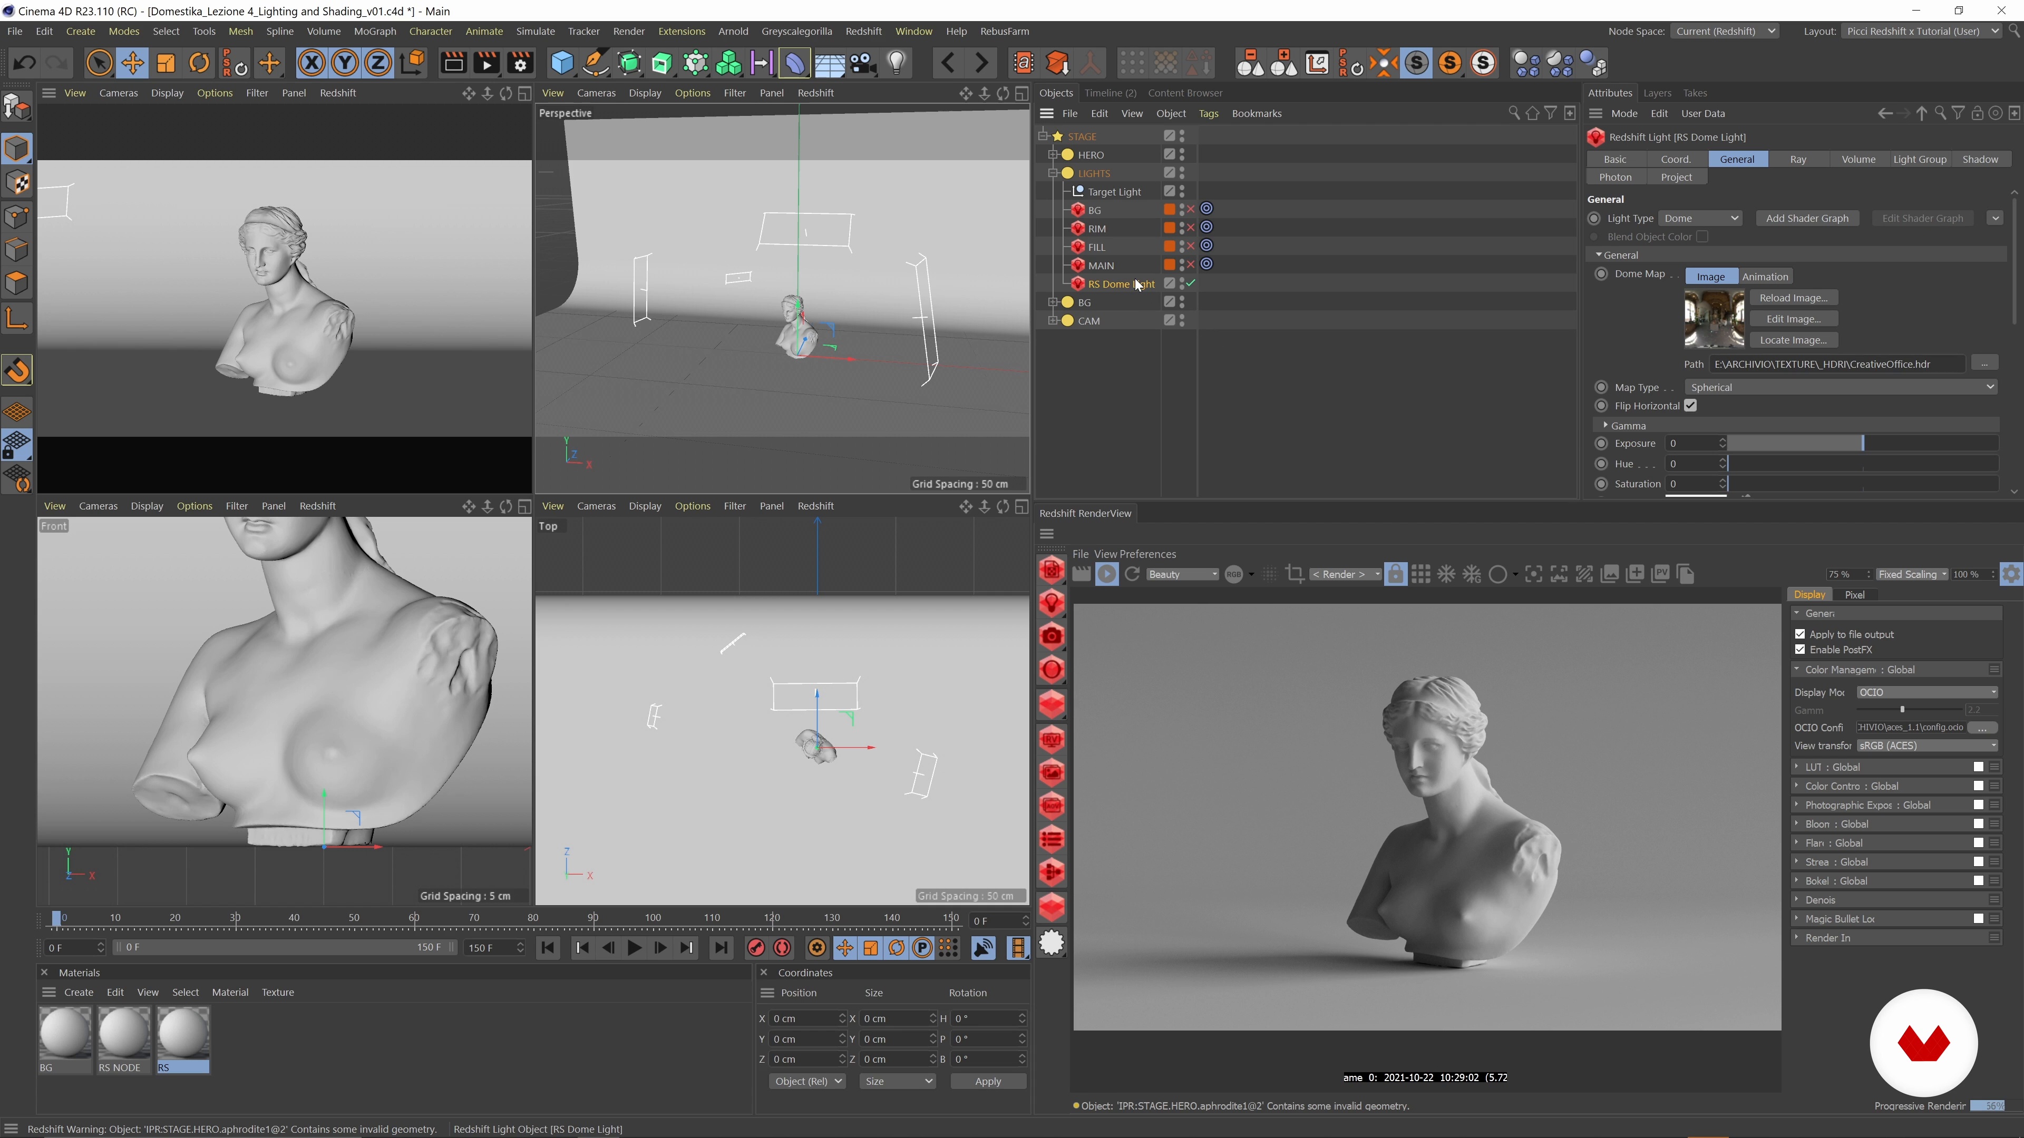Expand the Gamma section
The image size is (2024, 1138).
1605,425
